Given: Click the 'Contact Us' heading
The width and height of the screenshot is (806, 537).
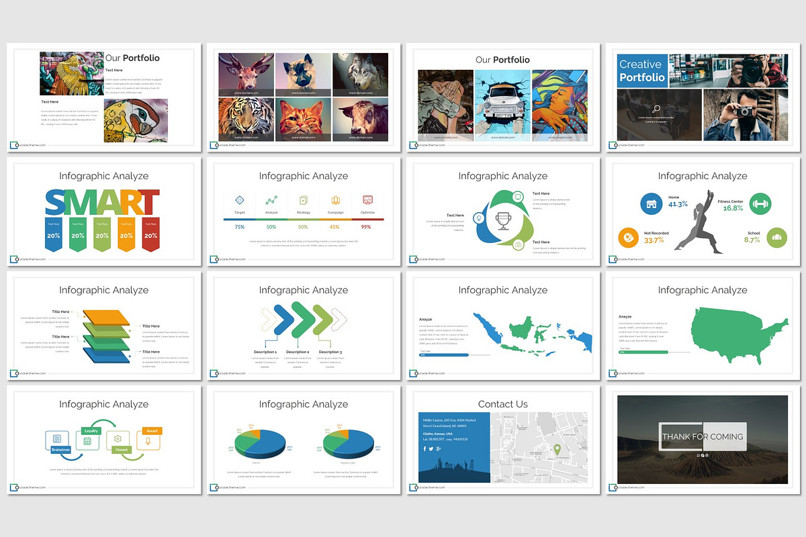Looking at the screenshot, I should [502, 404].
